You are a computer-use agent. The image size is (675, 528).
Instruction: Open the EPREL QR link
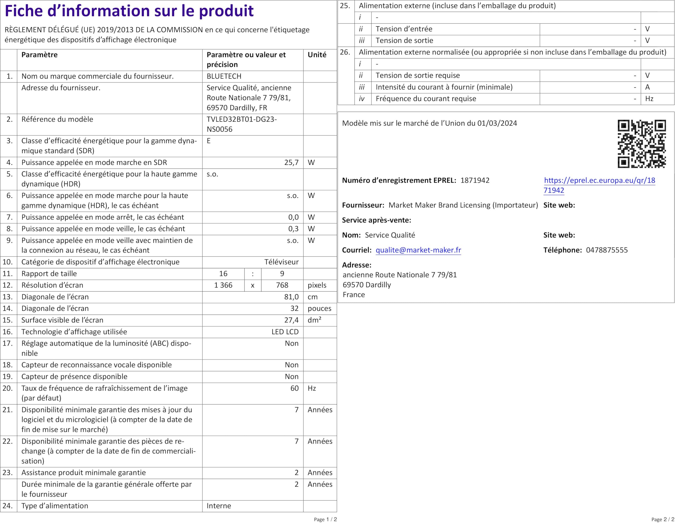tap(599, 181)
